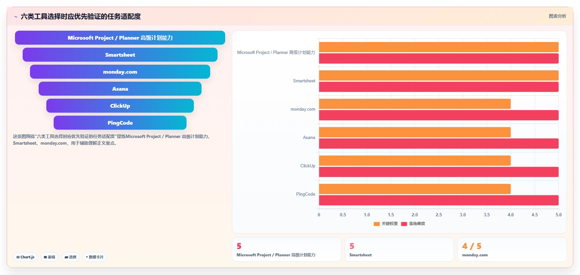Select the Microsoft Project / Planner funnel bar
The image size is (580, 275).
pos(120,38)
